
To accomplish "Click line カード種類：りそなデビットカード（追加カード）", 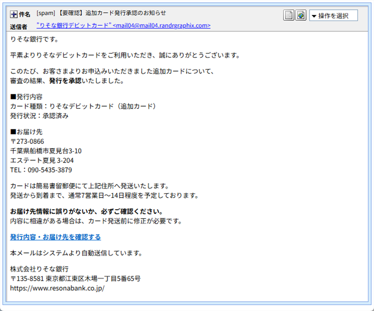I will click(83, 106).
